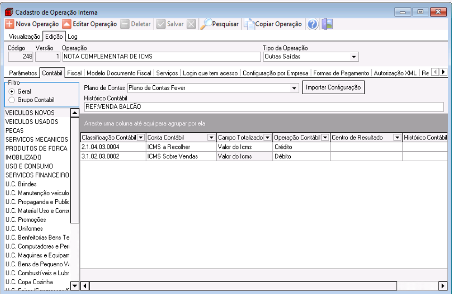Select PRODUTOS DE FORCA in the list
452x294 pixels.
click(37, 149)
